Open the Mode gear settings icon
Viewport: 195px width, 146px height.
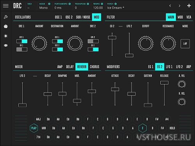[49, 4]
